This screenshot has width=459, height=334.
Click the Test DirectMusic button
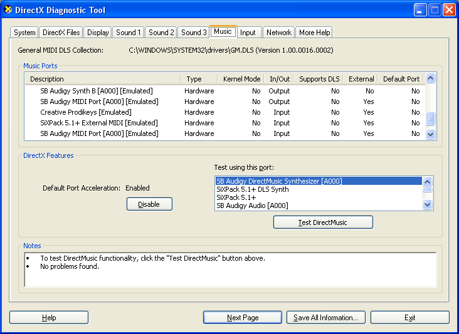tap(323, 222)
